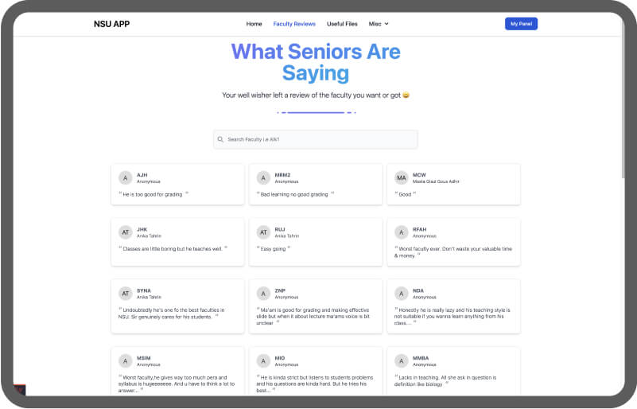Focus the Search Faculty input field
The width and height of the screenshot is (637, 409).
[318, 139]
